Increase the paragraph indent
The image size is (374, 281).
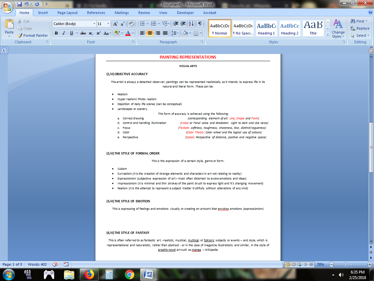[x=183, y=24]
